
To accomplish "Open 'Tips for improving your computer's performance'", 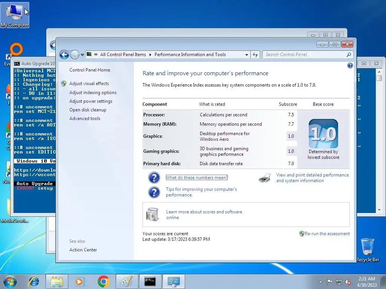I will pyautogui.click(x=201, y=192).
